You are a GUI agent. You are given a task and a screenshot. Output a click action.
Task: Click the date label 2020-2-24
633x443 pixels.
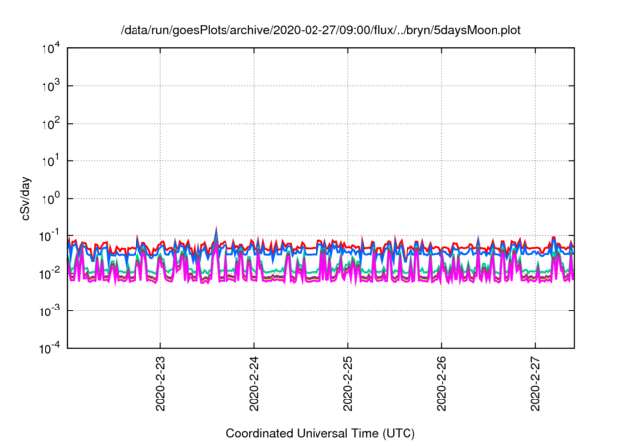[254, 384]
